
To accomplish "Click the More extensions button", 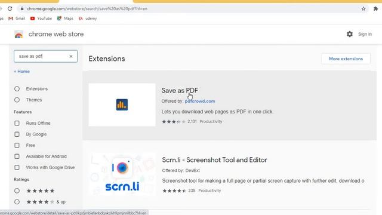I will [x=346, y=59].
